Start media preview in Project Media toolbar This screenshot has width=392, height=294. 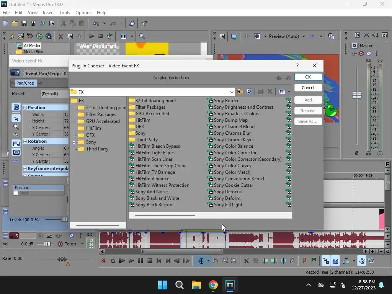(91, 36)
